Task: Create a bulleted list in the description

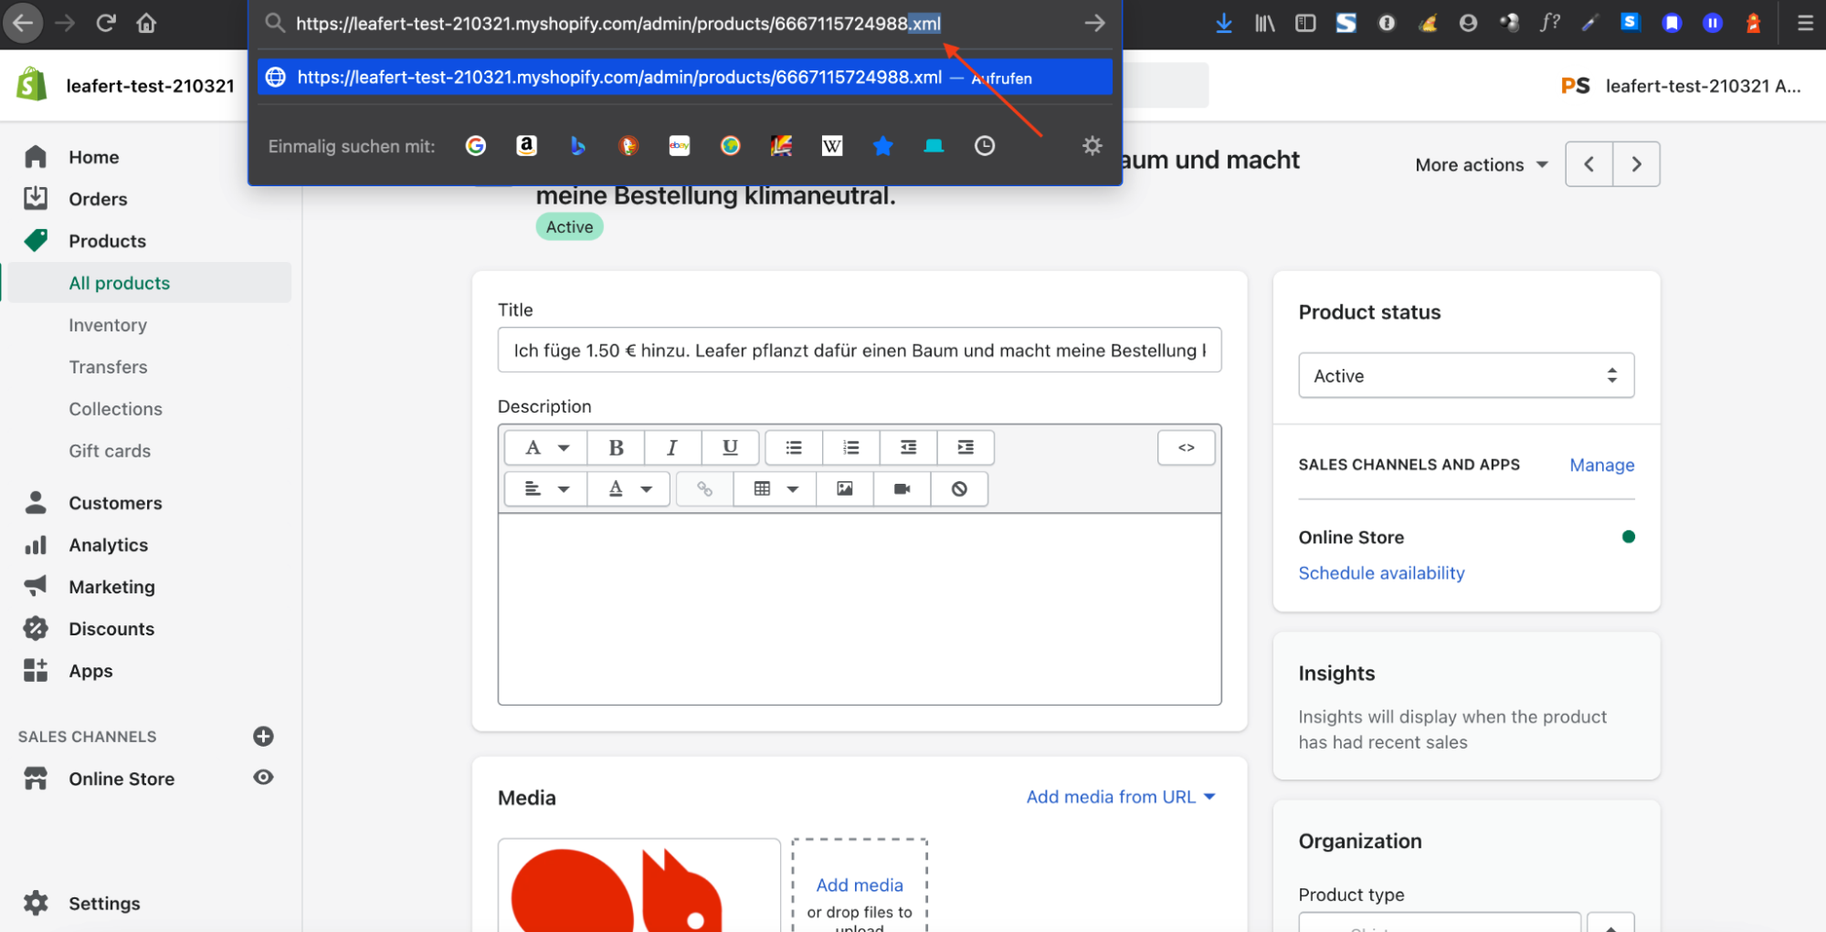Action: 793,447
